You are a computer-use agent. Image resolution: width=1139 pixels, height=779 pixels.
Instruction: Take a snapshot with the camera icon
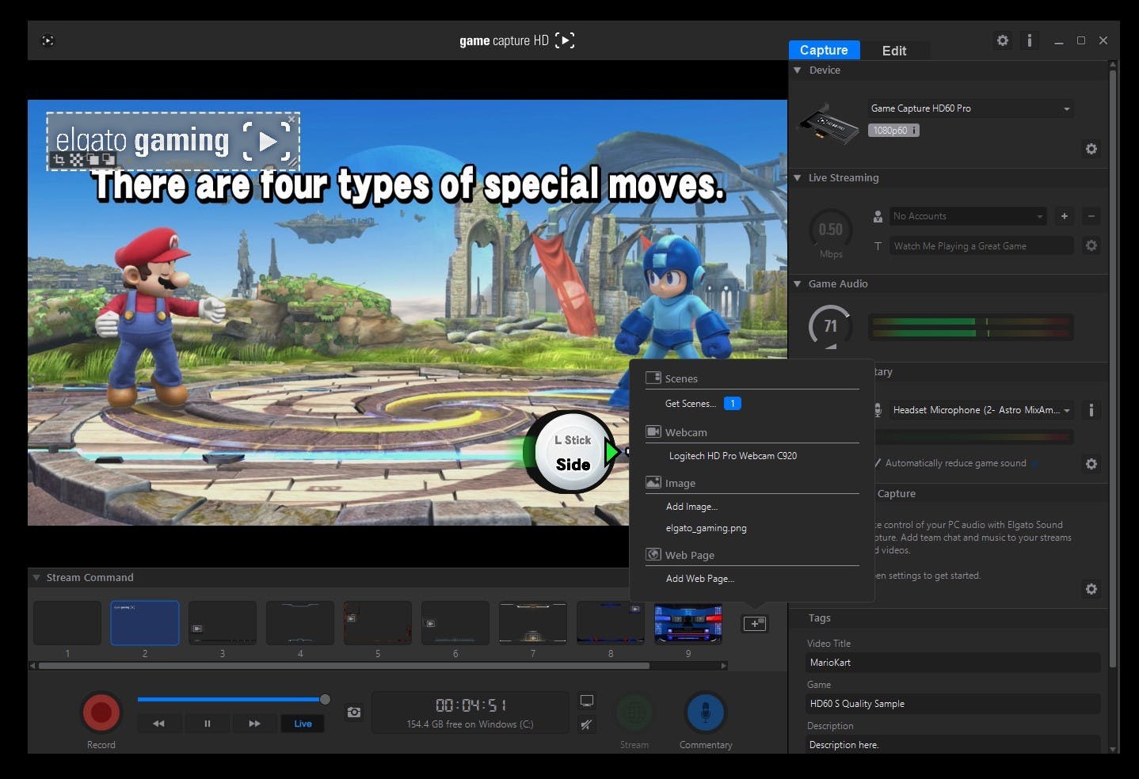click(x=353, y=712)
